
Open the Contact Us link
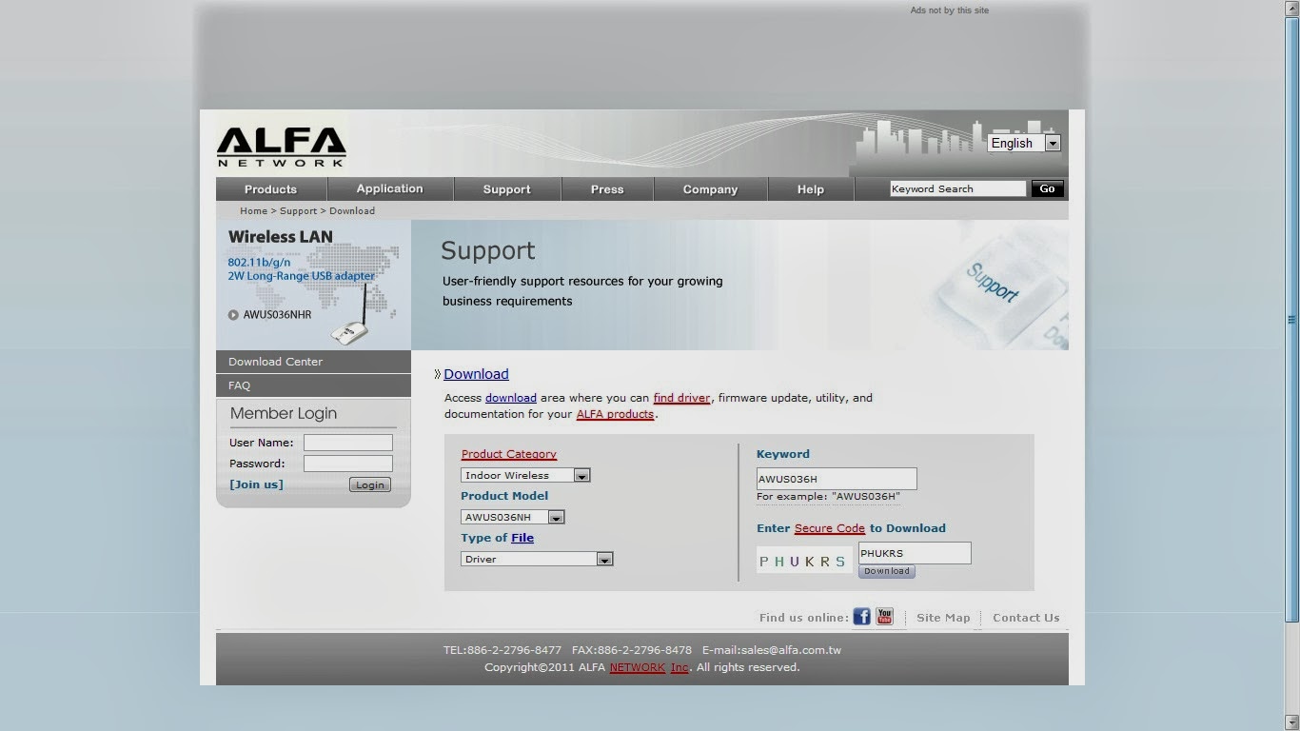coord(1026,618)
